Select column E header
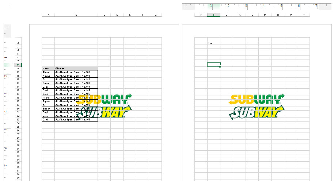This screenshot has height=181, width=334. tap(130, 15)
